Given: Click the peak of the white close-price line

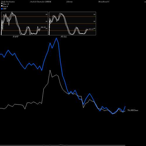Looking at the screenshot, I should pyautogui.click(x=50, y=70).
